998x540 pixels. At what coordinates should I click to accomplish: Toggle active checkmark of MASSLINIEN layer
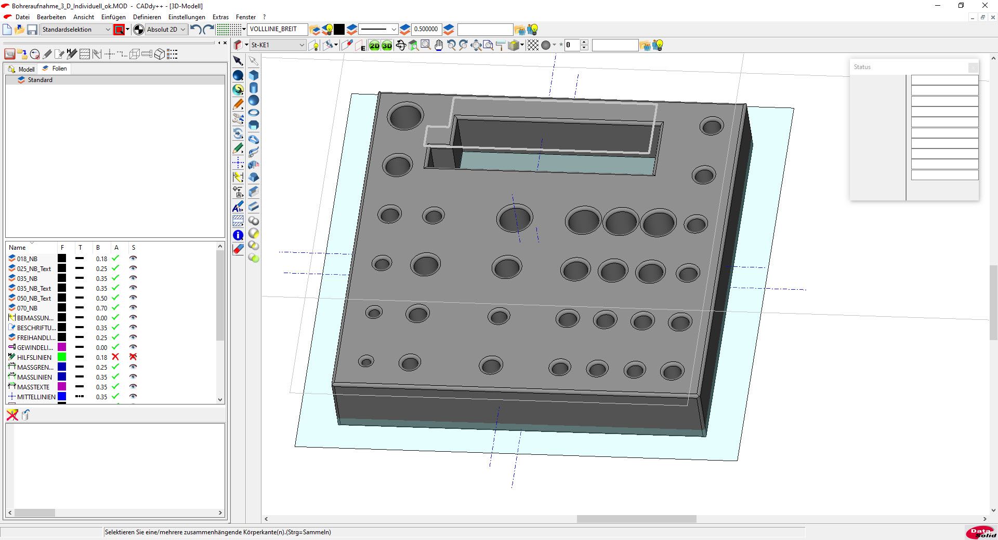click(115, 376)
